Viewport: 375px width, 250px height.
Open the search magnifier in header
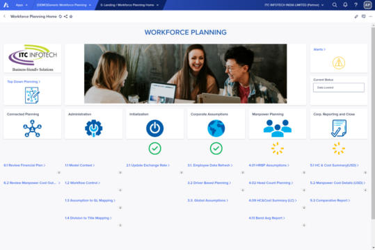tap(335, 5)
